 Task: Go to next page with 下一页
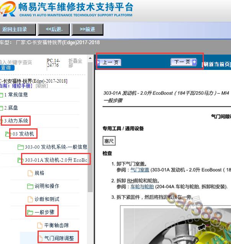pos(183,62)
